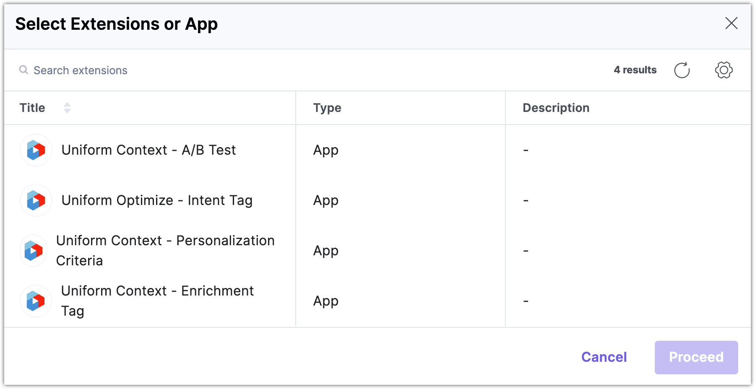The height and width of the screenshot is (389, 755).
Task: Click the Title sort descending arrow
Action: tap(67, 111)
